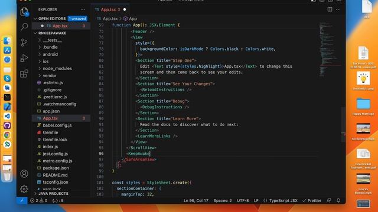Open the Manage gear menu
This screenshot has height=212, width=378.
24,189
